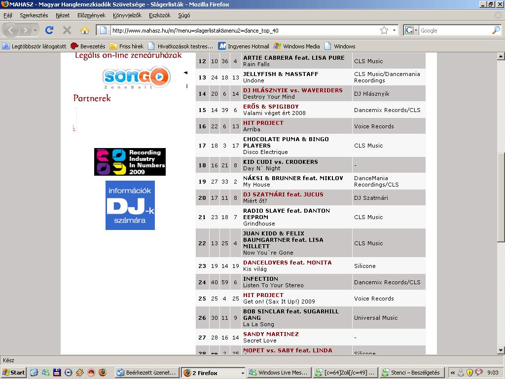Switch to [c=64]Zoli chat taskbar window

(x=346, y=373)
